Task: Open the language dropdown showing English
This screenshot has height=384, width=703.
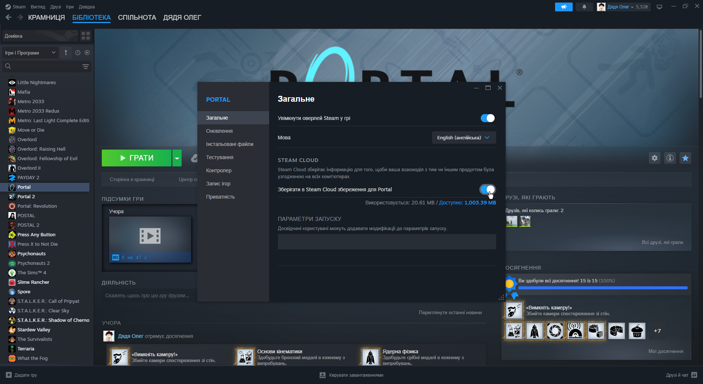Action: tap(464, 138)
